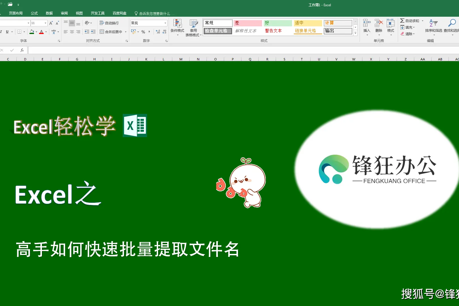Click the 清除 clear eraser icon
Image resolution: width=459 pixels, height=306 pixels.
click(x=402, y=34)
